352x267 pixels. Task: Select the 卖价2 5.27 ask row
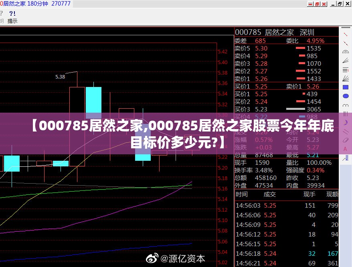point(286,71)
